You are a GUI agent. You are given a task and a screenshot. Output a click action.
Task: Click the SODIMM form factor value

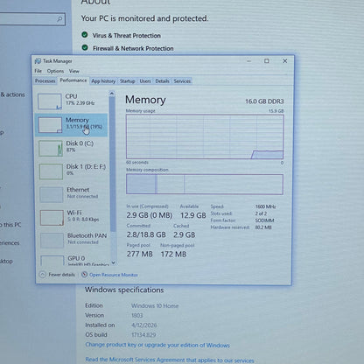coord(264,220)
